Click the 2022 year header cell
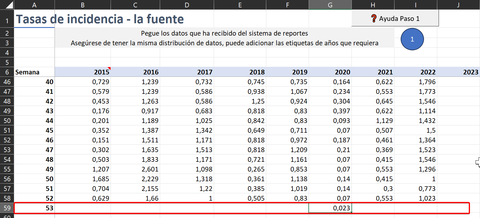Viewport: 480px width, 218px height. tap(416, 72)
